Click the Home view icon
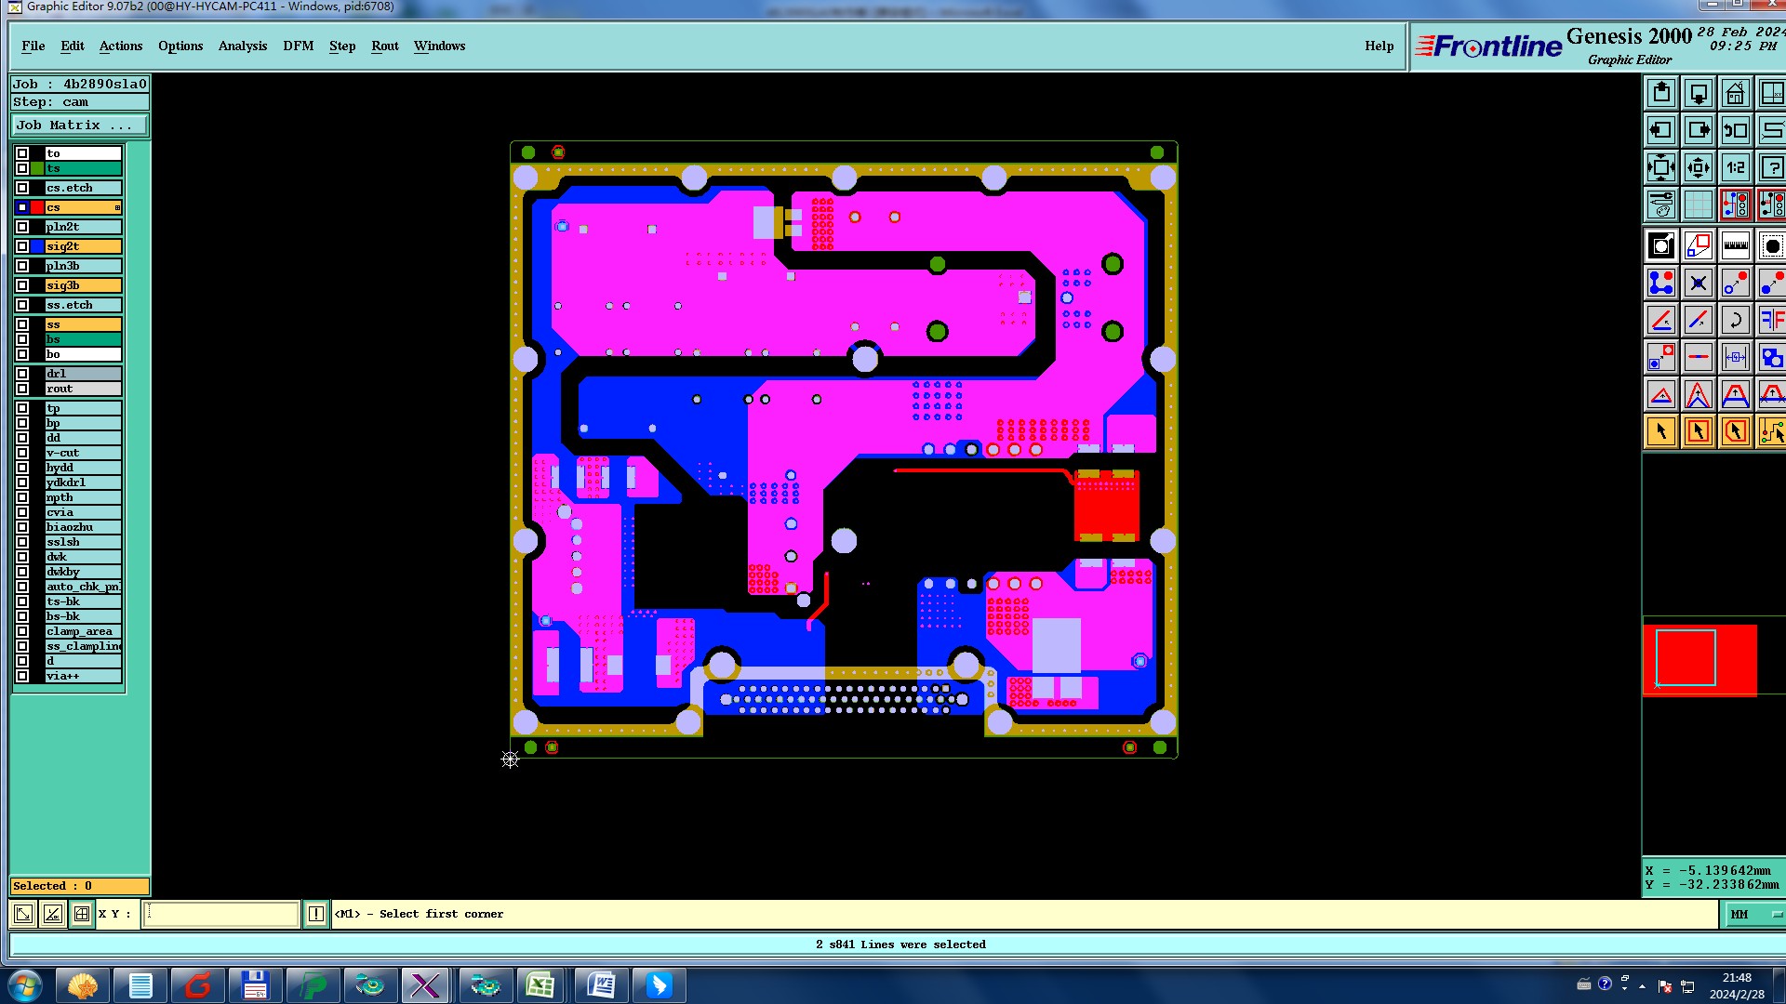This screenshot has height=1004, width=1786. coord(1735,94)
